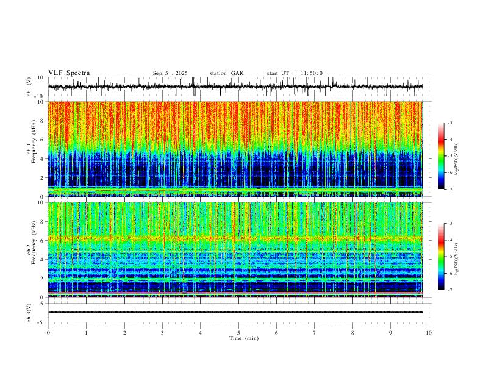Click the "-5" tick on ch.1 color bar
This screenshot has width=483, height=373.
click(x=450, y=156)
